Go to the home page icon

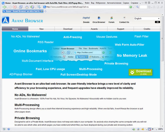pyautogui.click(x=27, y=7)
